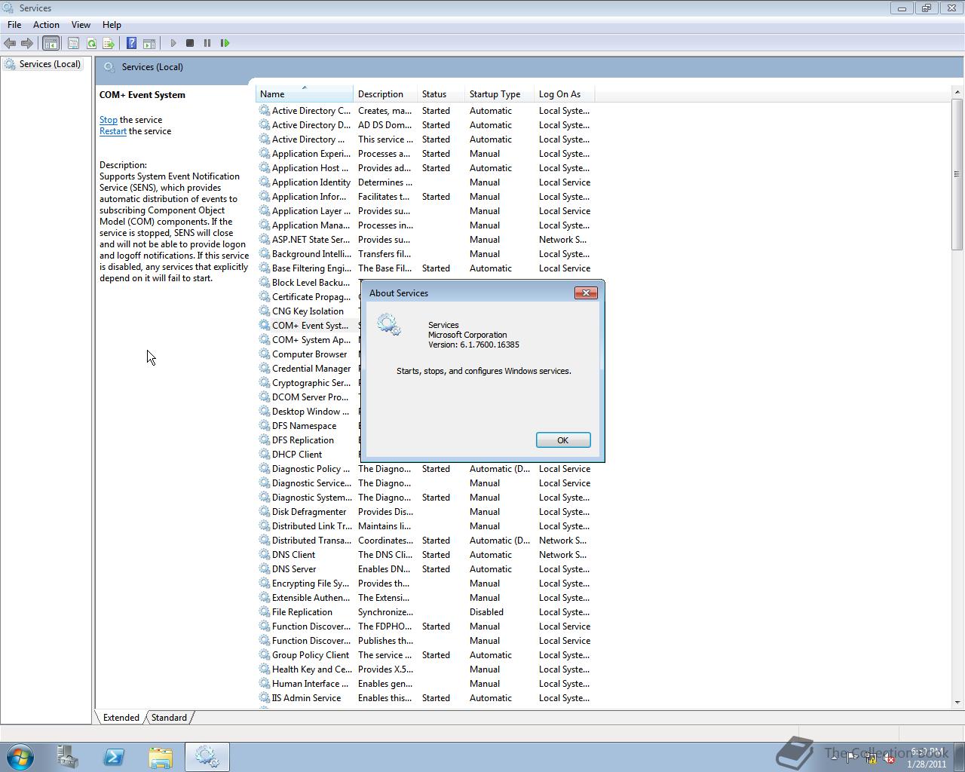Click the Services gears icon on taskbar

[x=207, y=757]
